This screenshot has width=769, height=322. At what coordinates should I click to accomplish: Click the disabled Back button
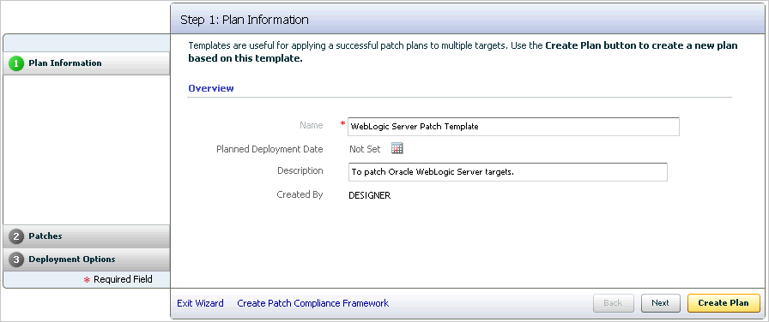click(x=613, y=303)
